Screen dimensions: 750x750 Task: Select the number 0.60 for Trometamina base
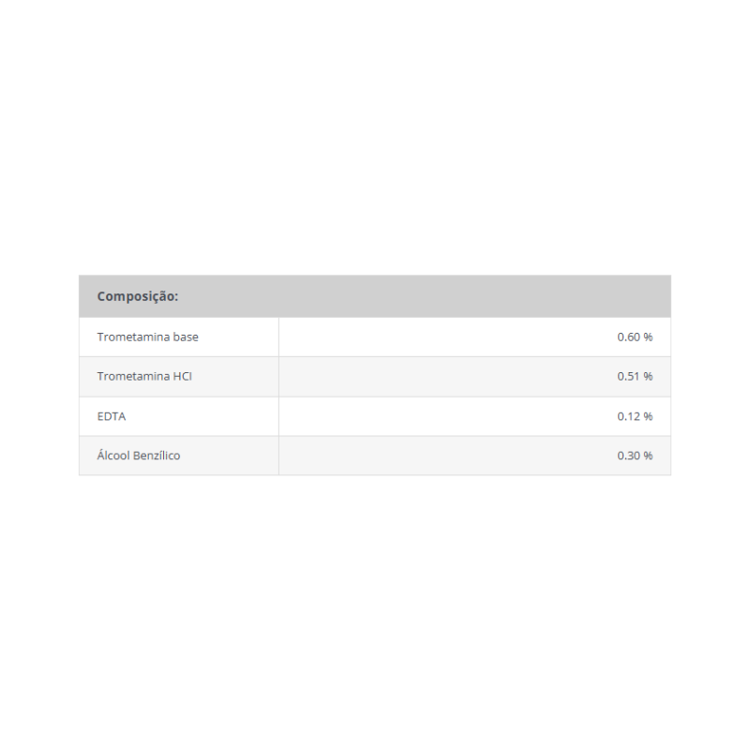coord(628,337)
